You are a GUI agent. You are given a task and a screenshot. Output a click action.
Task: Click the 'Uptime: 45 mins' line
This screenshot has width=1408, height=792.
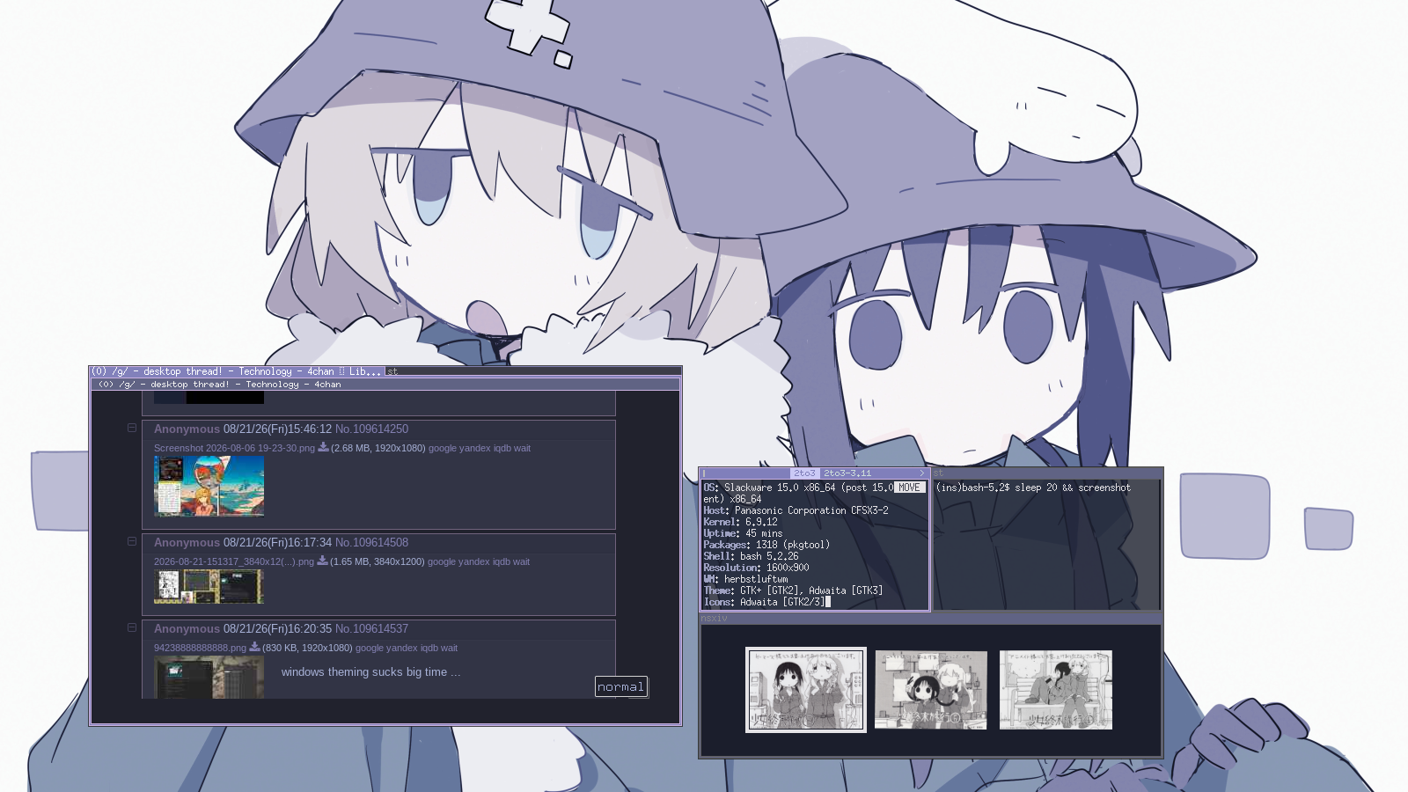744,533
